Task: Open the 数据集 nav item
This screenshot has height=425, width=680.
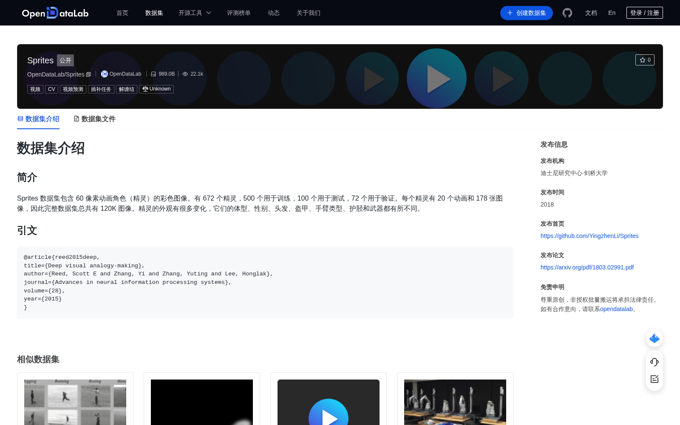Action: point(154,13)
